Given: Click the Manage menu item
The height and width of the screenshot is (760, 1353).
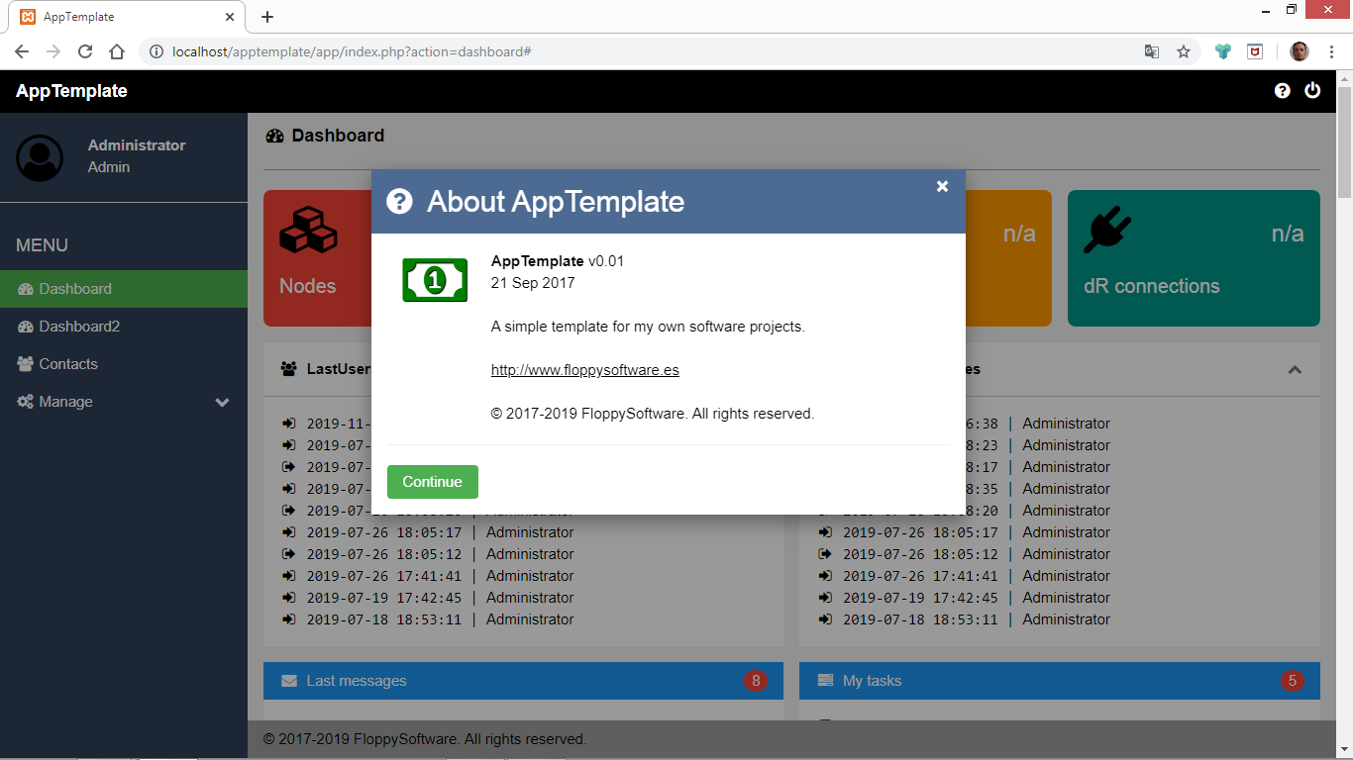Looking at the screenshot, I should coord(124,402).
